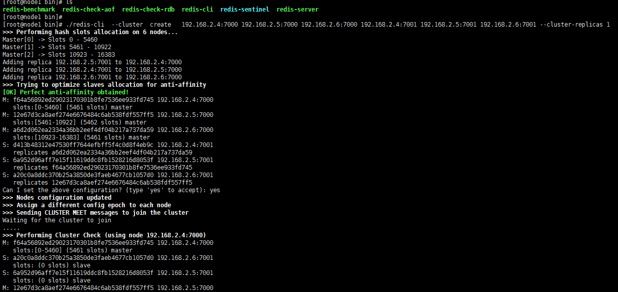This screenshot has width=618, height=292.
Task: Click 'replicates 12e67d3ca8aef274e6676484c6ab538fdf557ff5' line
Action: (x=103, y=183)
